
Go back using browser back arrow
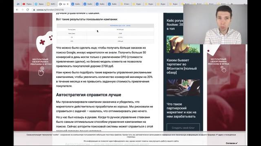click(x=17, y=10)
